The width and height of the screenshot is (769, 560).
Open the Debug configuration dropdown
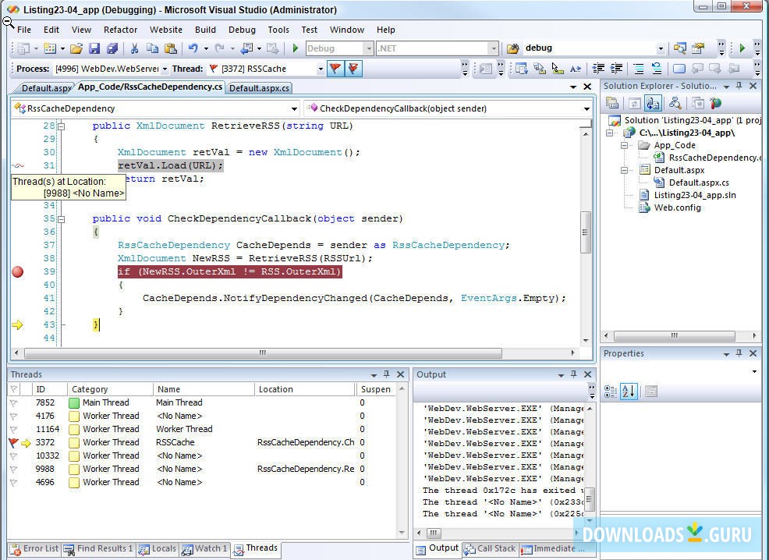(x=368, y=48)
